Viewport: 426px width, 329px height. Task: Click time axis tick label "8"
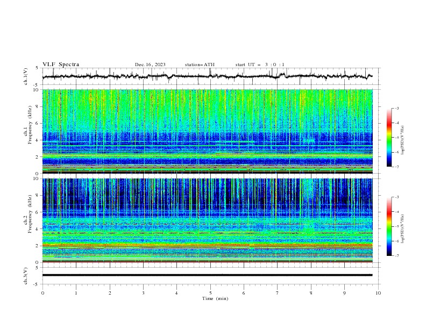311,293
